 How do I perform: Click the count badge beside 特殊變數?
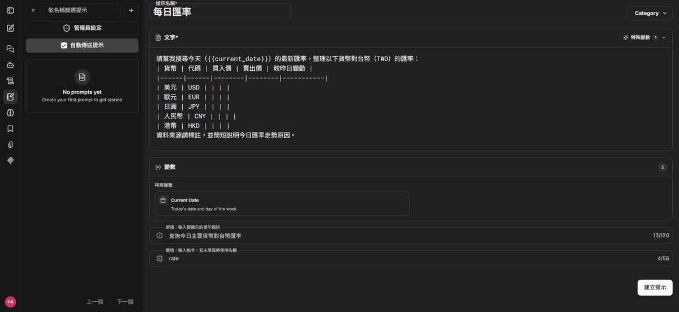click(655, 37)
